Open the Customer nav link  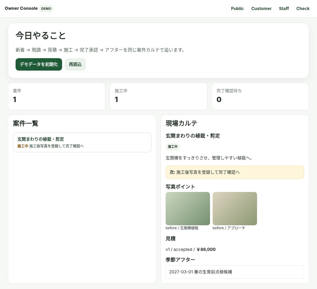261,8
